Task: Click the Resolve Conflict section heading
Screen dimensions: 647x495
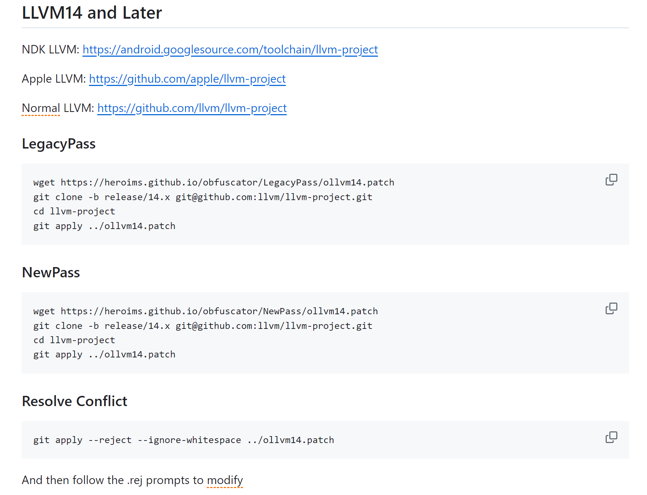Action: (74, 401)
